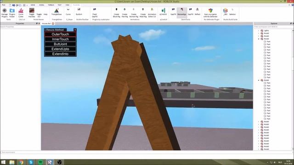
Task: Switch to the HOME ribbon tab
Action: [33, 5]
